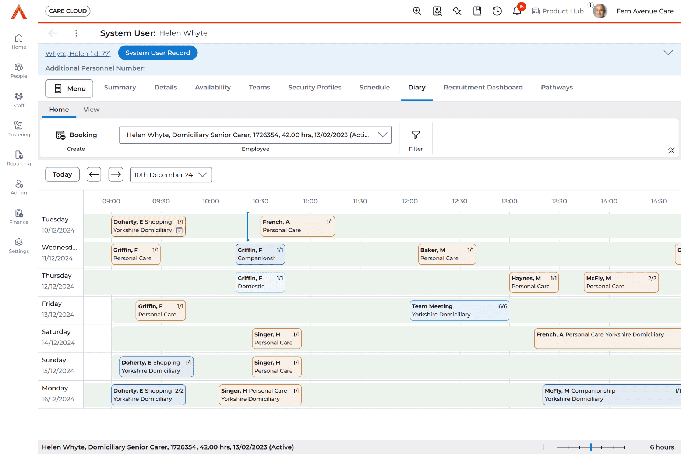
Task: Click the history clock icon
Action: (x=497, y=11)
